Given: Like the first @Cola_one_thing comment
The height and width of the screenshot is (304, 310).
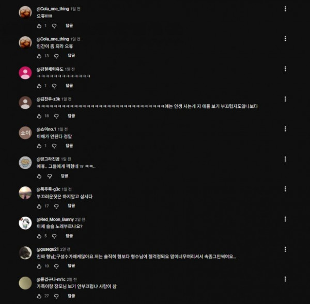Looking at the screenshot, I should (x=39, y=26).
